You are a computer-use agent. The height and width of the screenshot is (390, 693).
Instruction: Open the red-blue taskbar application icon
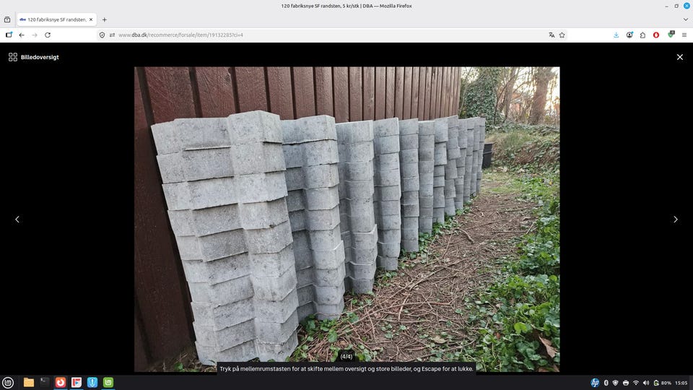[x=77, y=383]
